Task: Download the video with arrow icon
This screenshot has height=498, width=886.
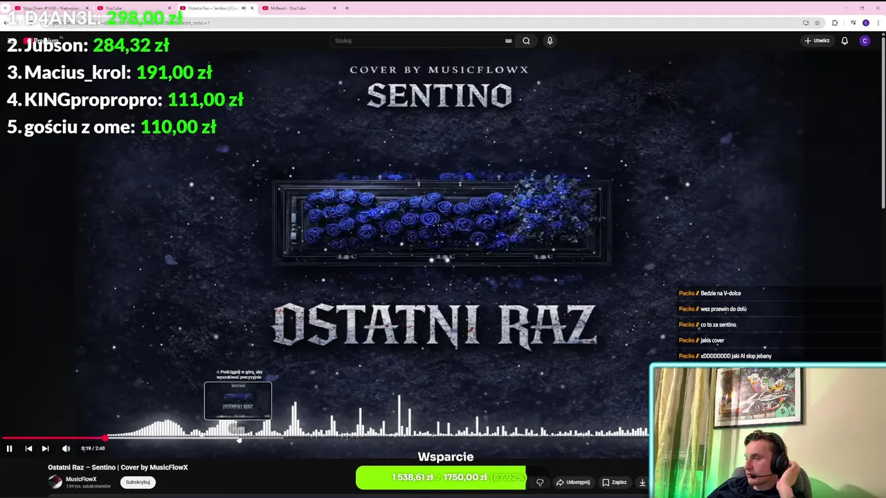Action: 642,482
